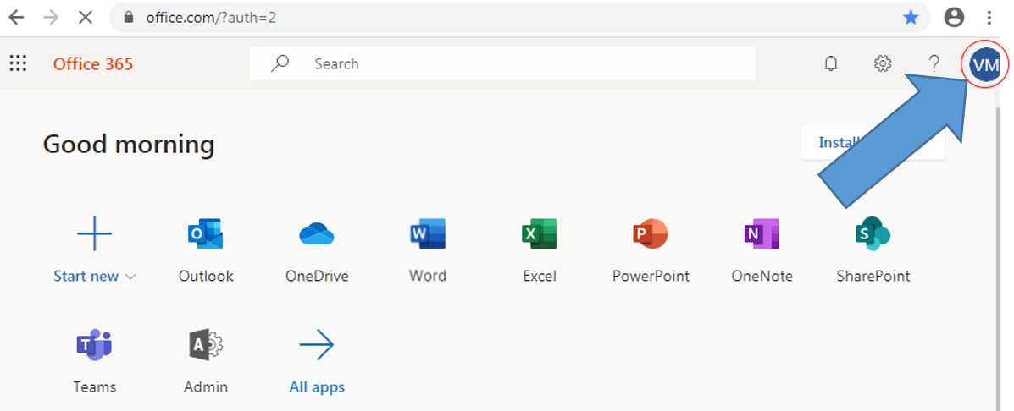Launch the PowerPoint app
Screen dimensions: 1014x411
coord(651,234)
